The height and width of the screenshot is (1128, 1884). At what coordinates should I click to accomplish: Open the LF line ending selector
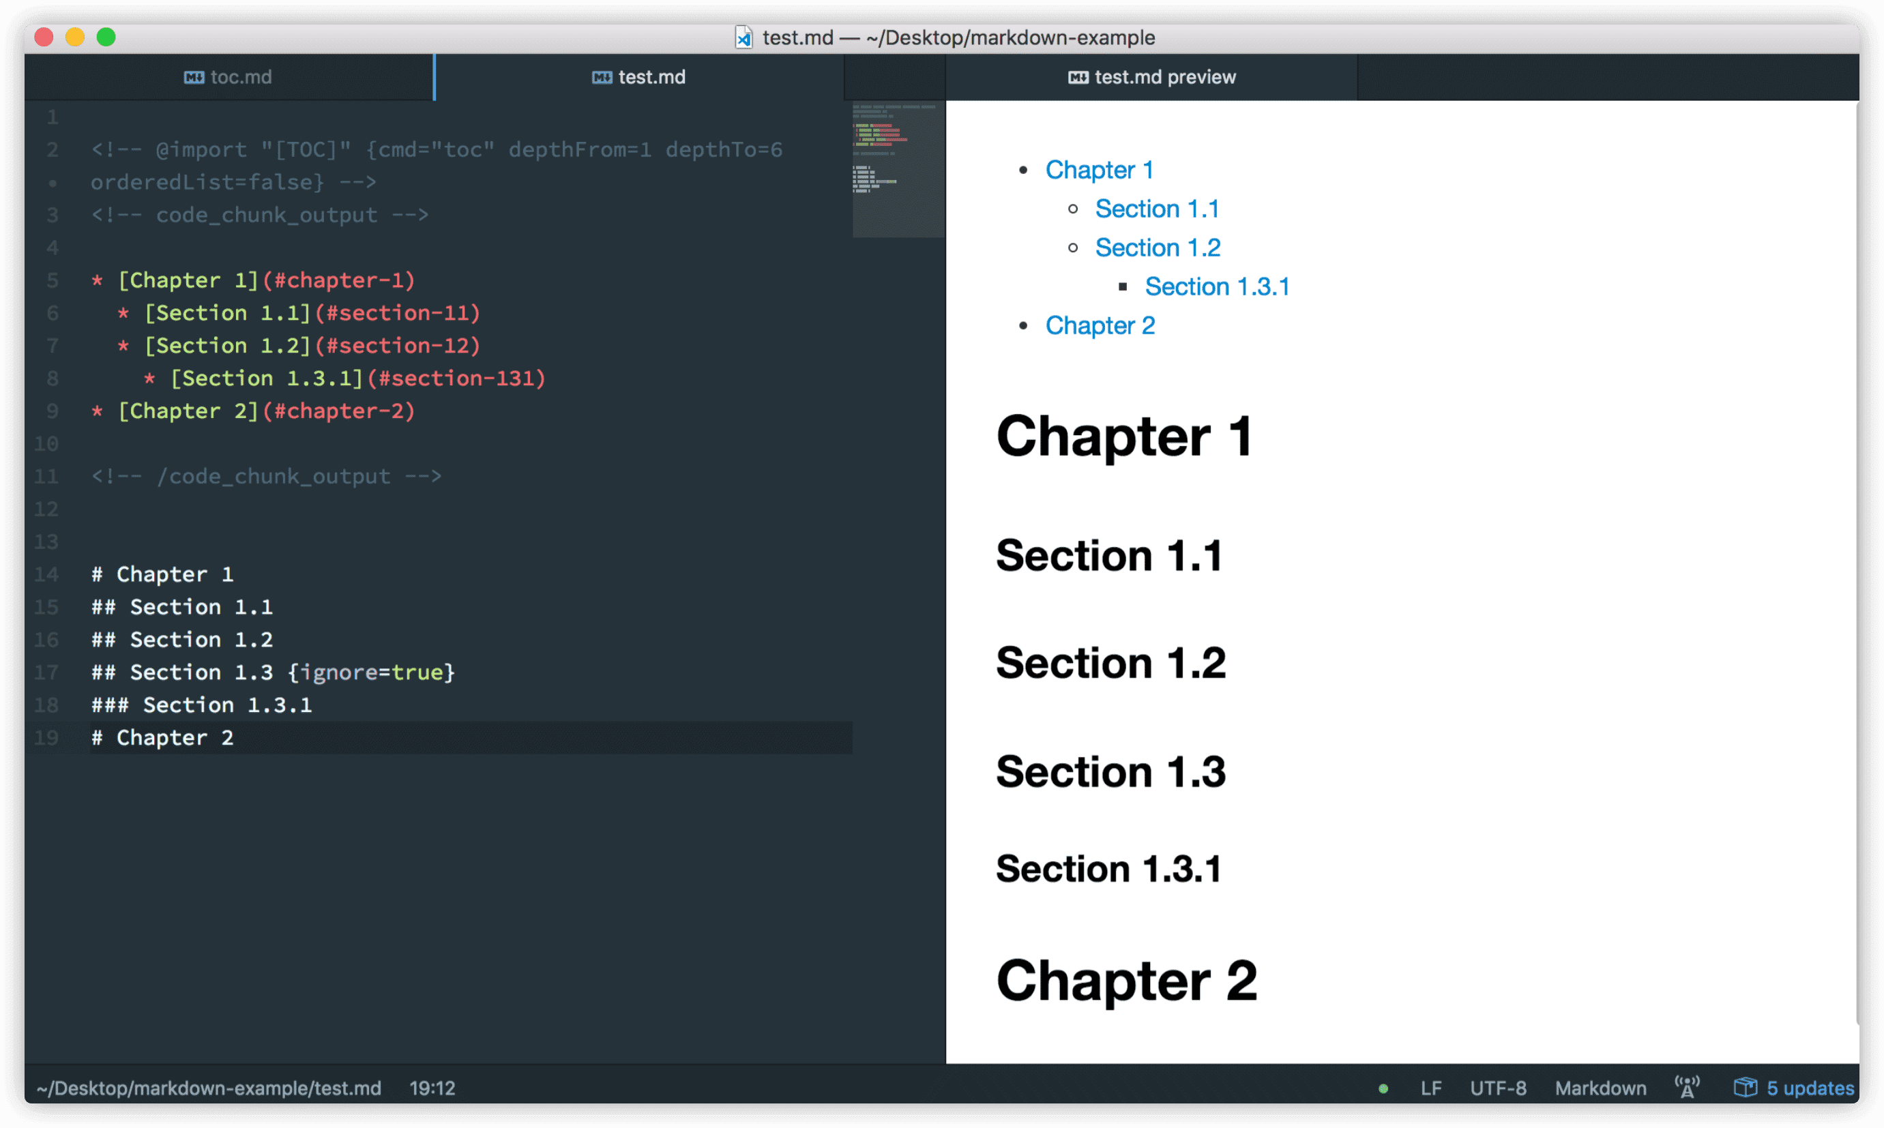1431,1088
